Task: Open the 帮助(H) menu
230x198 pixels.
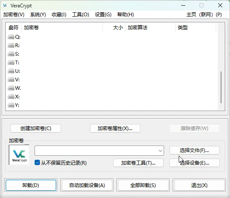Action: coord(125,15)
